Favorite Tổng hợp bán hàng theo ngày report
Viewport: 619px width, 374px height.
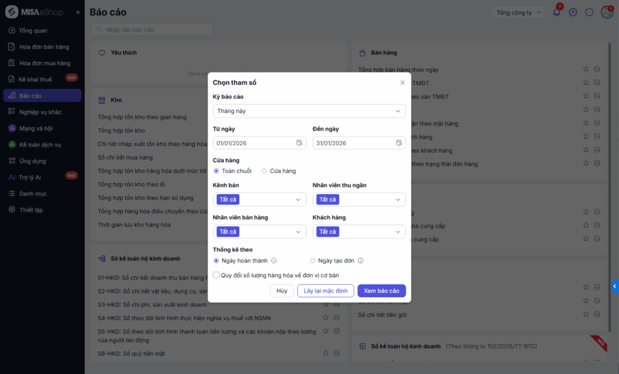(x=586, y=69)
